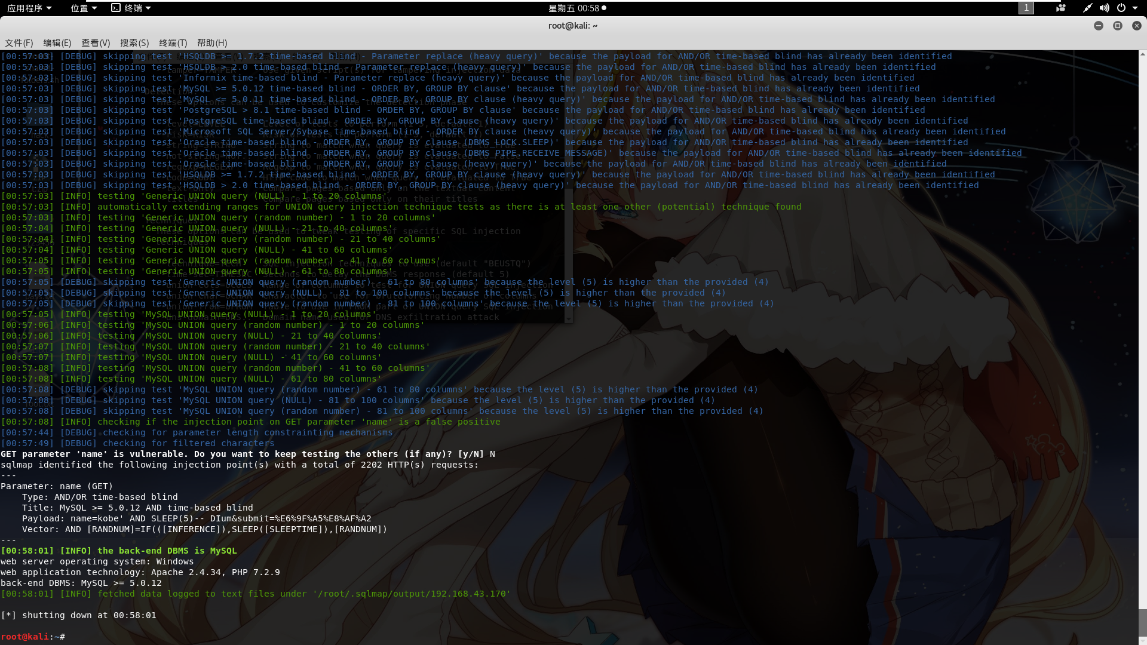The height and width of the screenshot is (645, 1147).
Task: Click the power icon in top bar
Action: (x=1121, y=8)
